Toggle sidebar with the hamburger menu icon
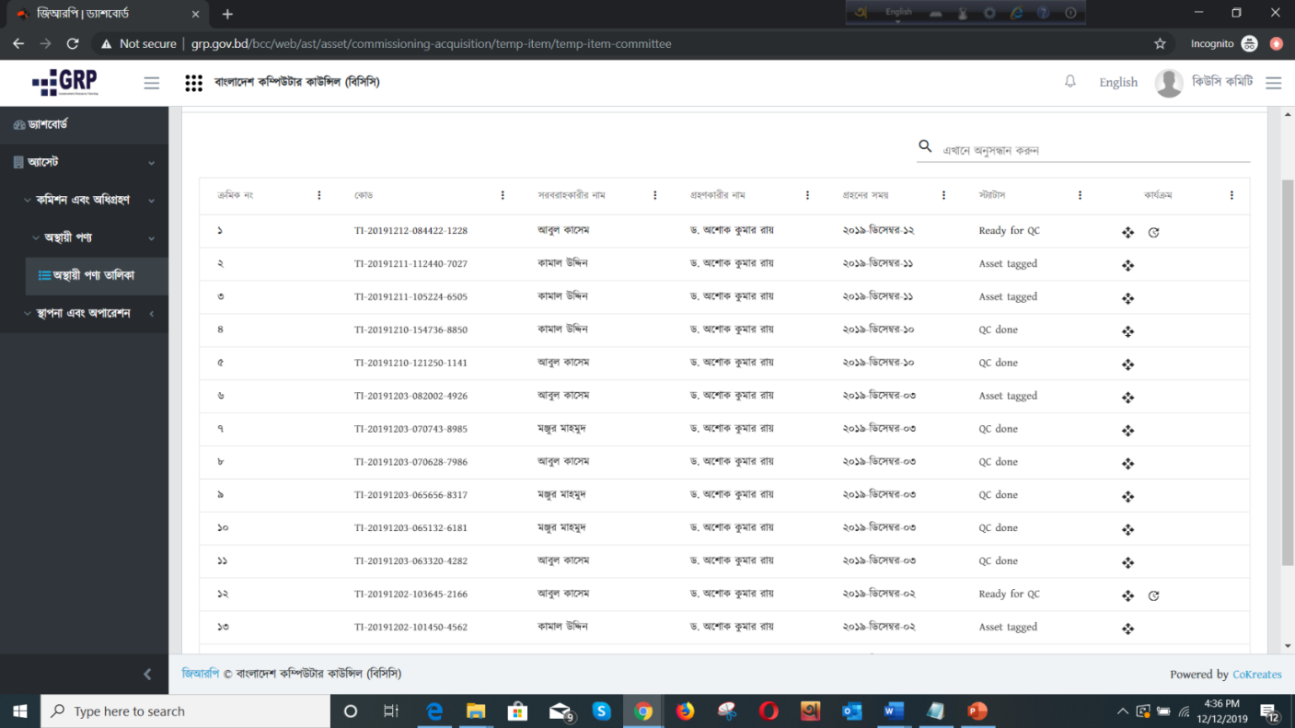Image resolution: width=1295 pixels, height=728 pixels. tap(152, 83)
